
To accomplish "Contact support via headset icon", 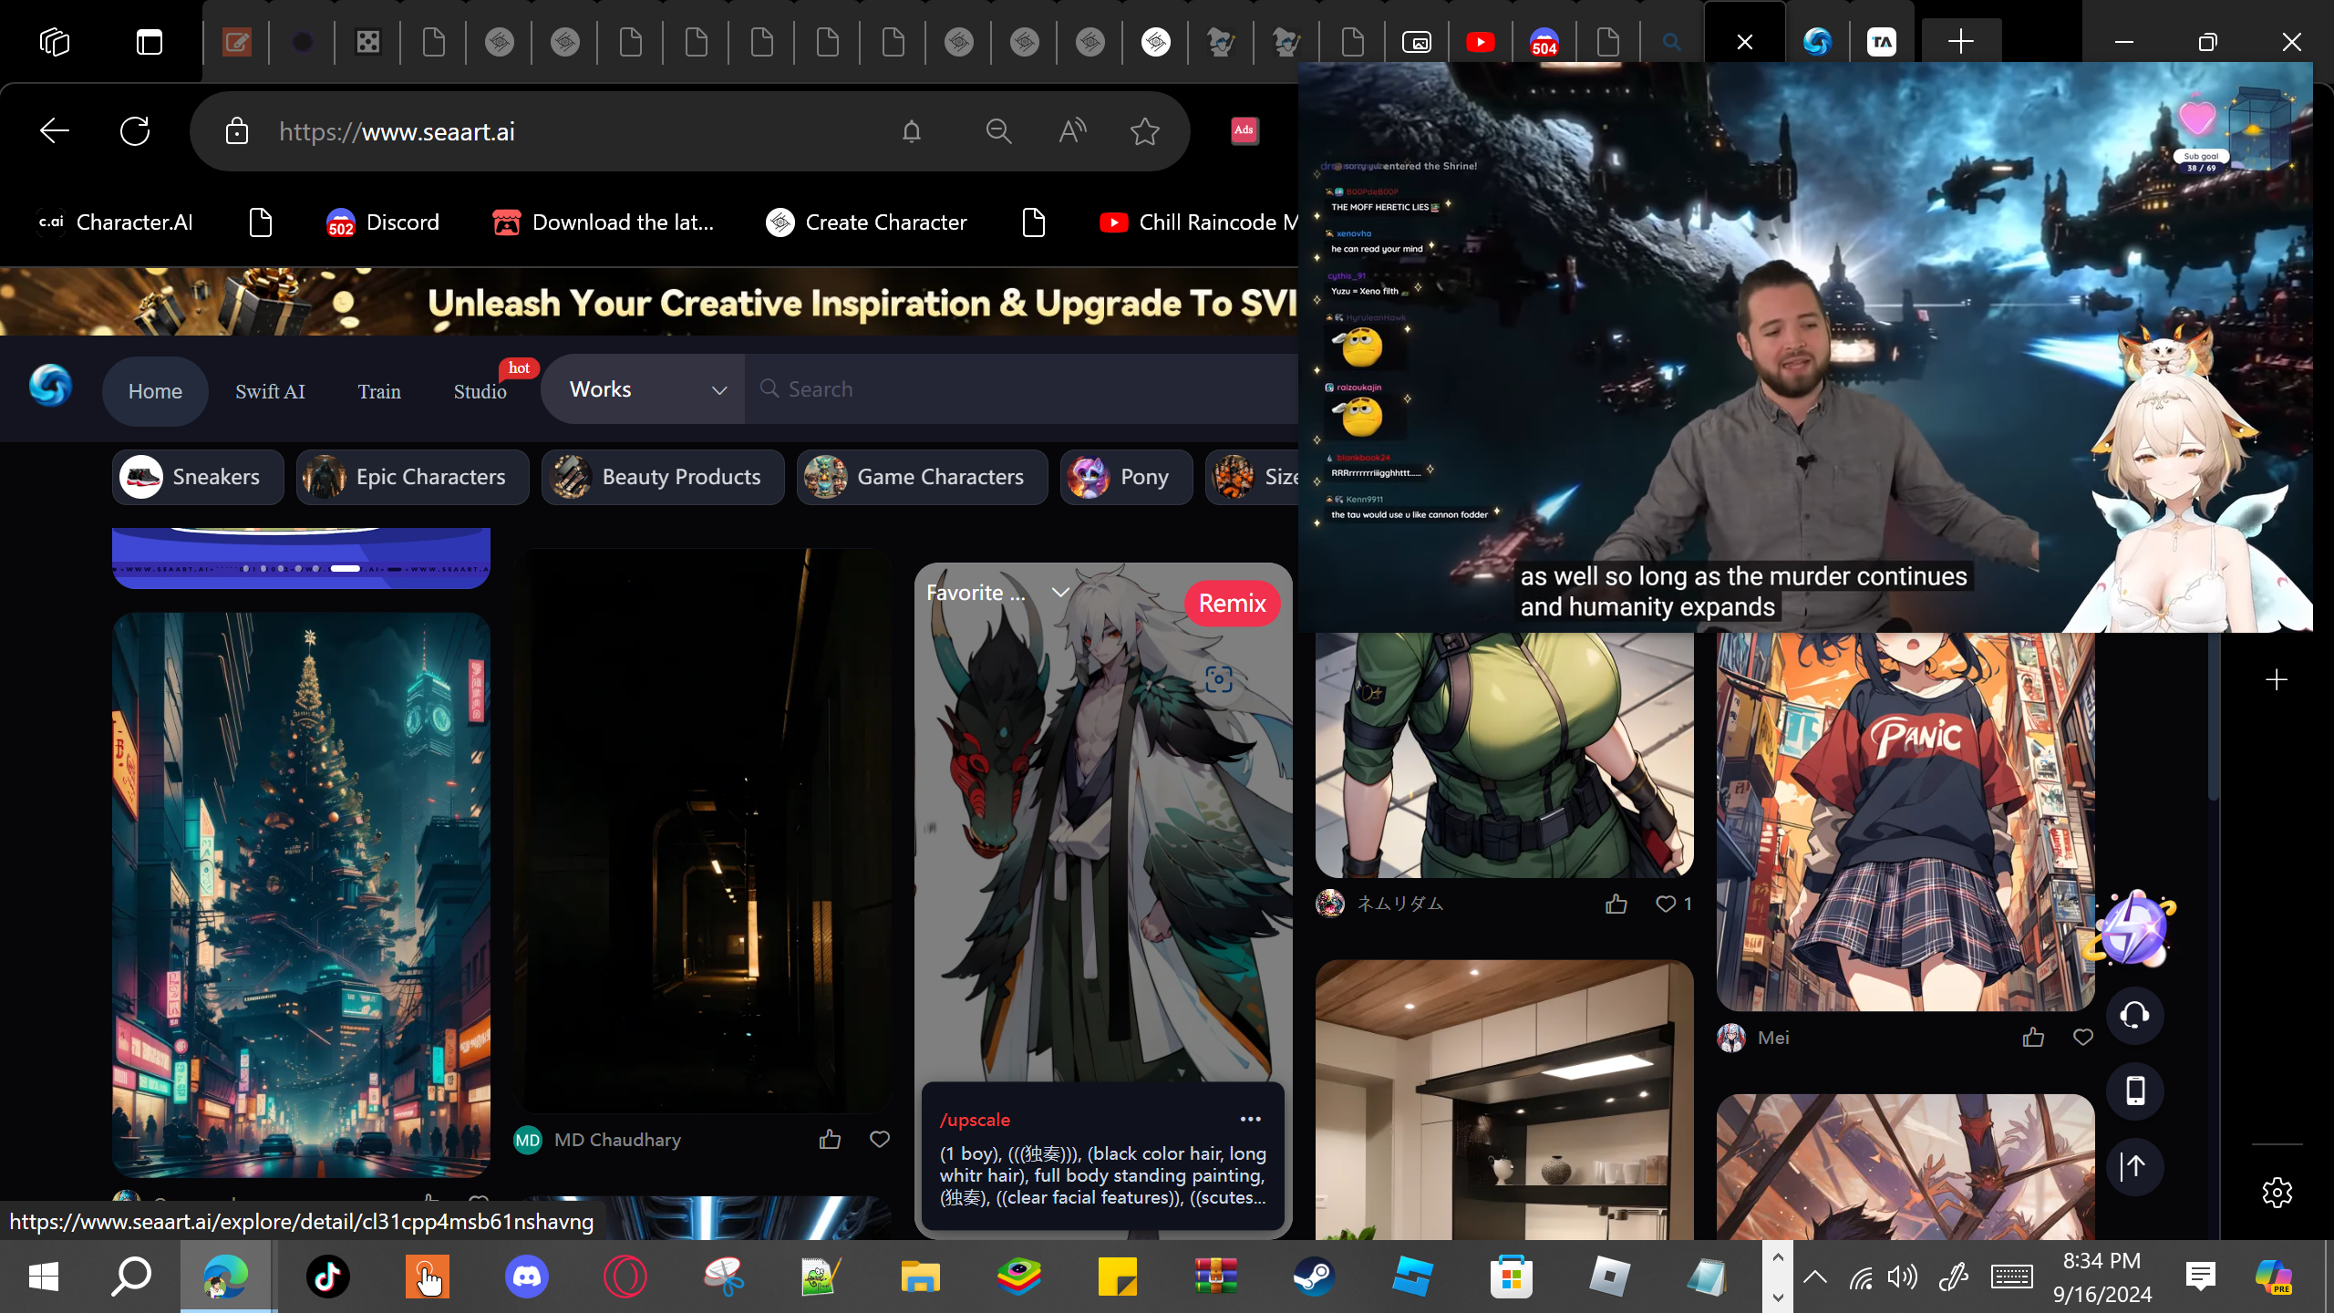I will pyautogui.click(x=2135, y=1015).
